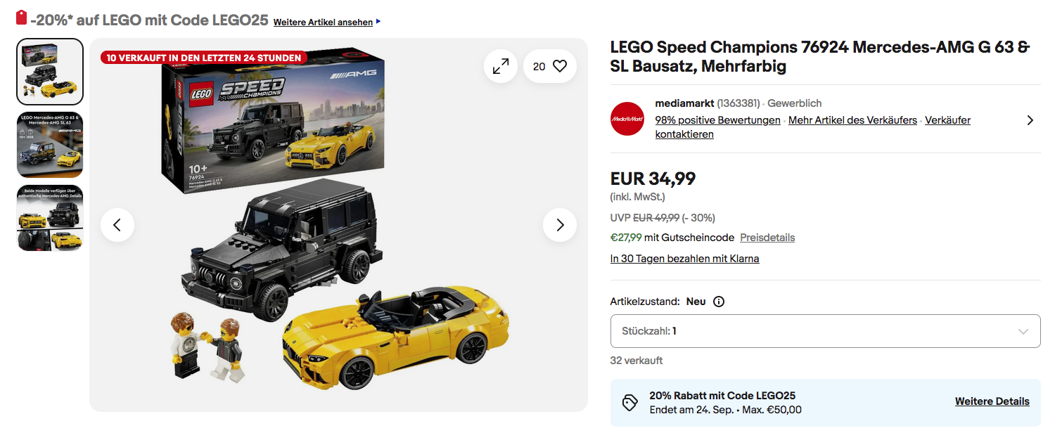Image resolution: width=1055 pixels, height=433 pixels.
Task: Click the coupon tag icon near LEGO25
Action: (x=630, y=403)
